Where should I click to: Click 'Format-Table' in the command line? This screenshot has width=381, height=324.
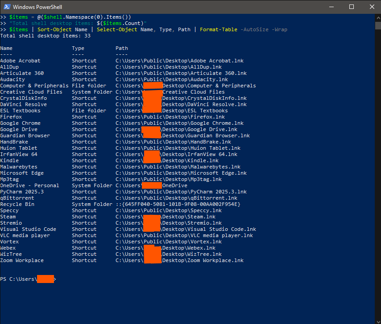(219, 29)
